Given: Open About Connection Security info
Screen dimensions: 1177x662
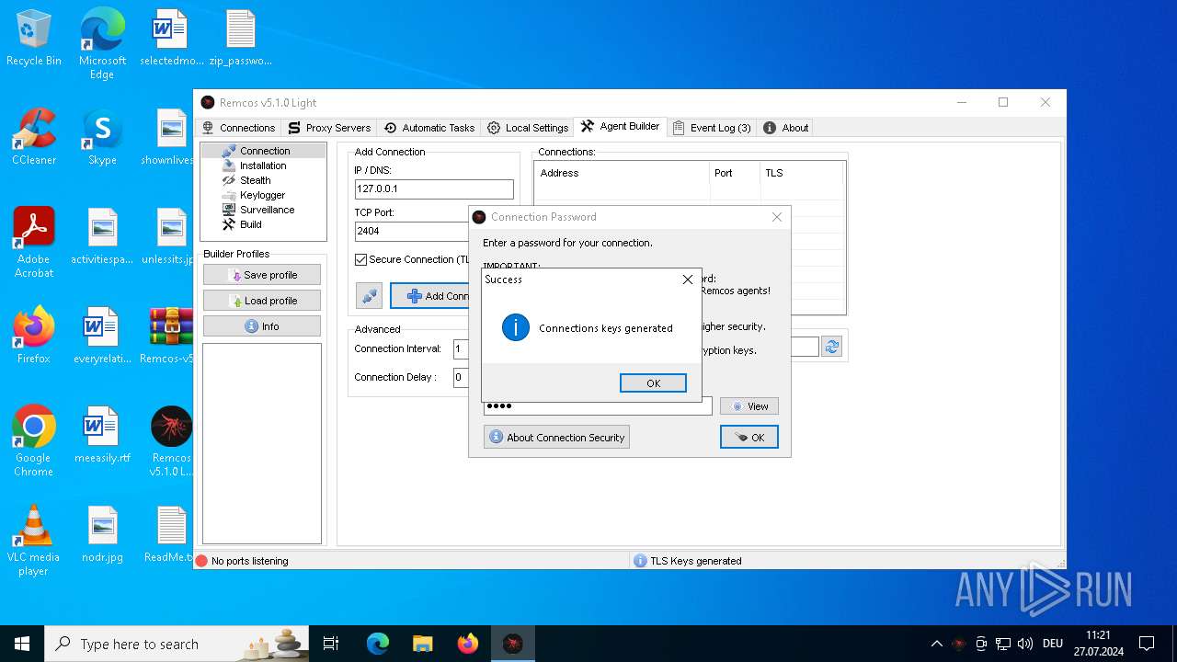Looking at the screenshot, I should click(x=556, y=438).
